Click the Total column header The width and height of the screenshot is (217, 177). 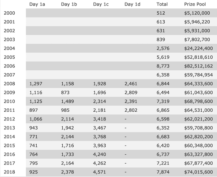pyautogui.click(x=162, y=4)
